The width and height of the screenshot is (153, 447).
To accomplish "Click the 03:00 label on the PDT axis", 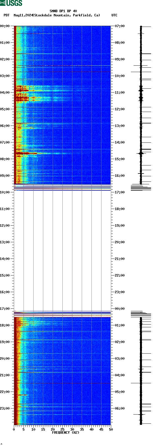I will point(5,76).
